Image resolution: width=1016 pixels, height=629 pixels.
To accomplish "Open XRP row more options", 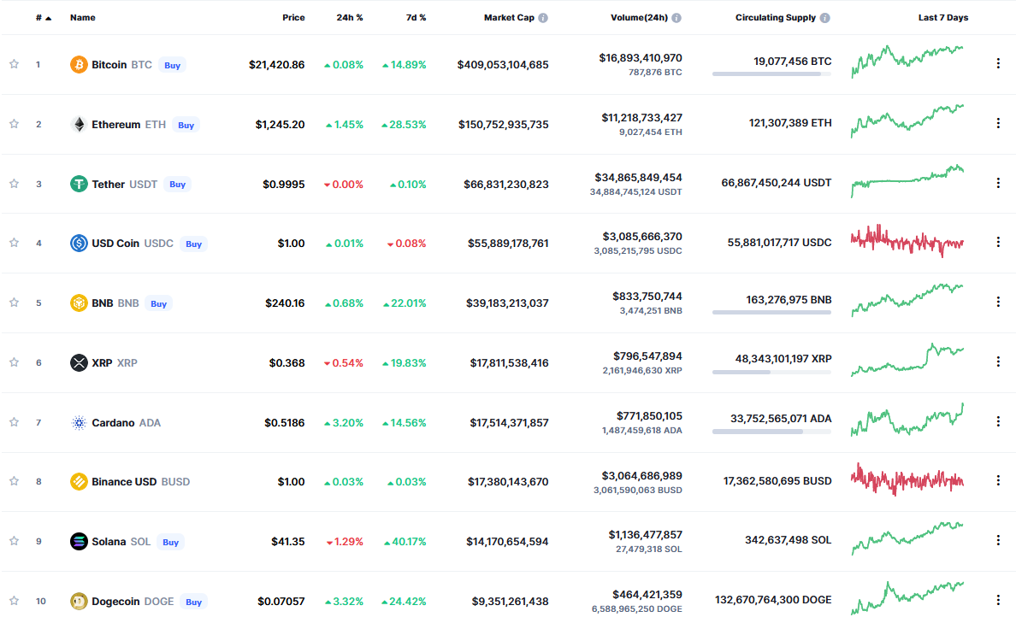I will click(x=998, y=362).
